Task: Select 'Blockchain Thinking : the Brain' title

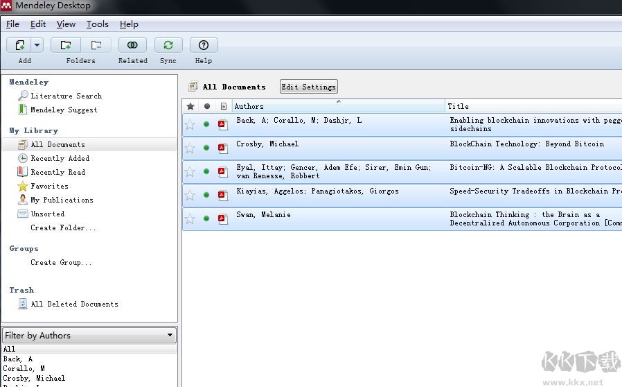Action: [535, 218]
